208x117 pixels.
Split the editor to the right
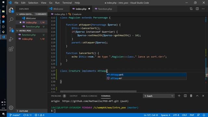click(197, 9)
